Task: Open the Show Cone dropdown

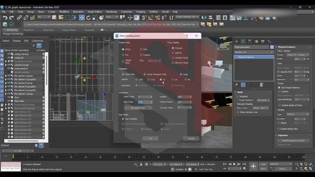Action: coord(260,108)
